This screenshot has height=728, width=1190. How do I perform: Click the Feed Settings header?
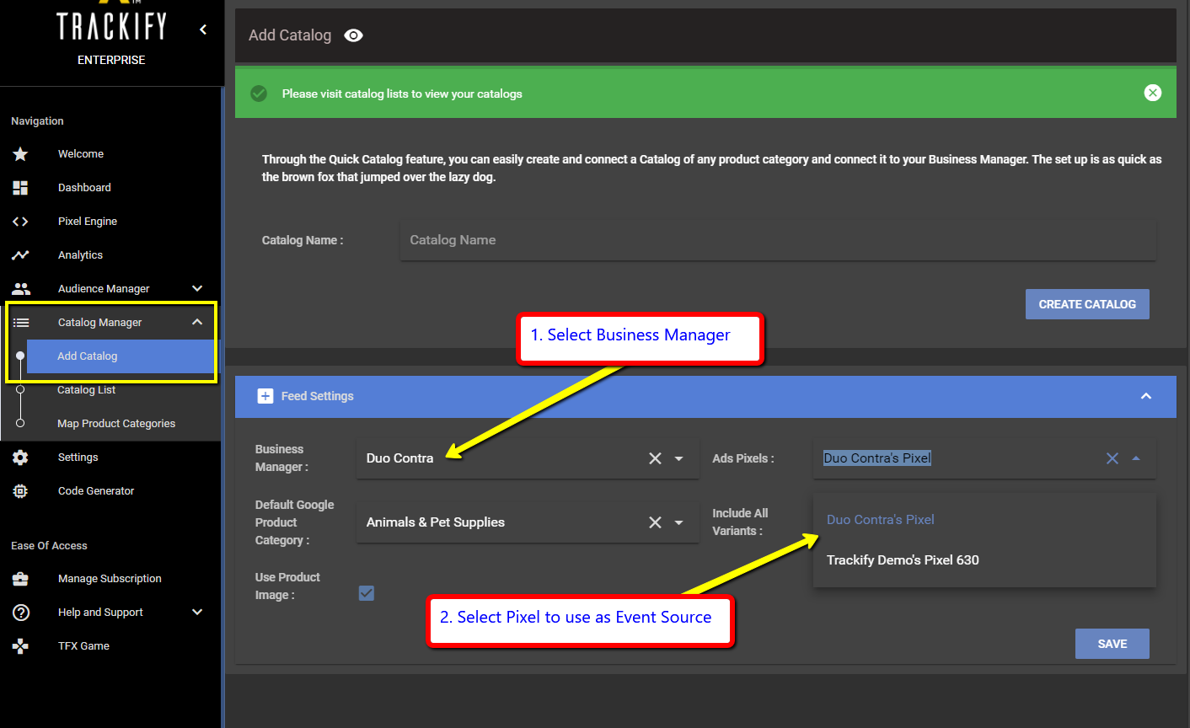pos(705,396)
